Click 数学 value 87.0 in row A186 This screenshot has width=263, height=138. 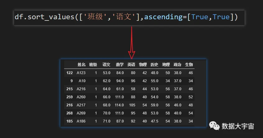pos(120,121)
